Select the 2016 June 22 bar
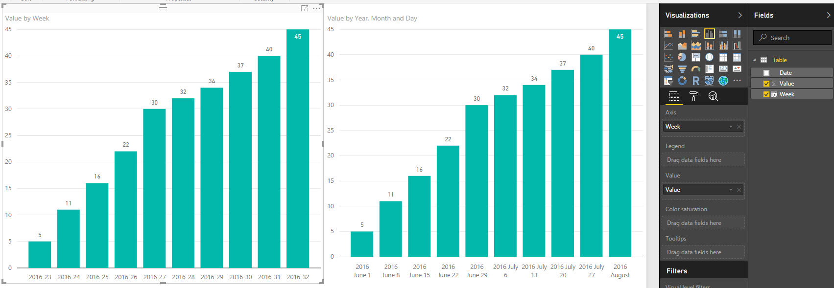The image size is (834, 288). [448, 201]
